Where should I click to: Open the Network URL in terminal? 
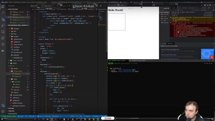[x=128, y=72]
